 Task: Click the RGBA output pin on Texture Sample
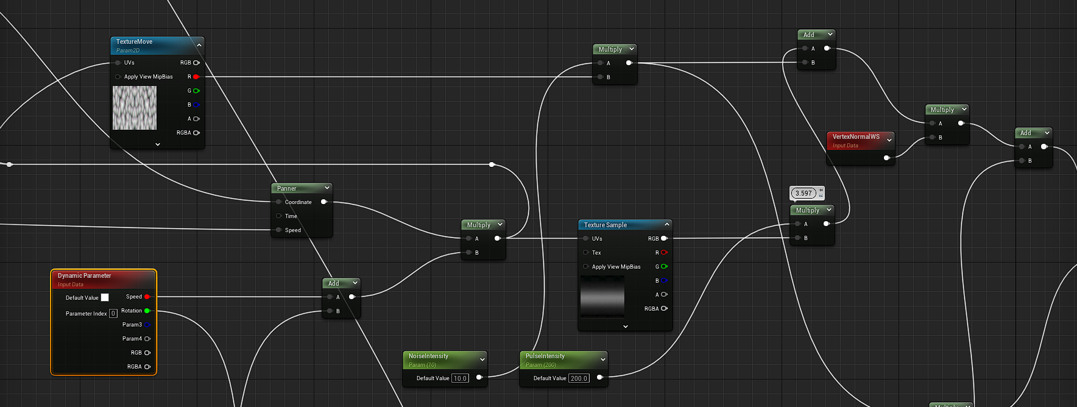(664, 308)
